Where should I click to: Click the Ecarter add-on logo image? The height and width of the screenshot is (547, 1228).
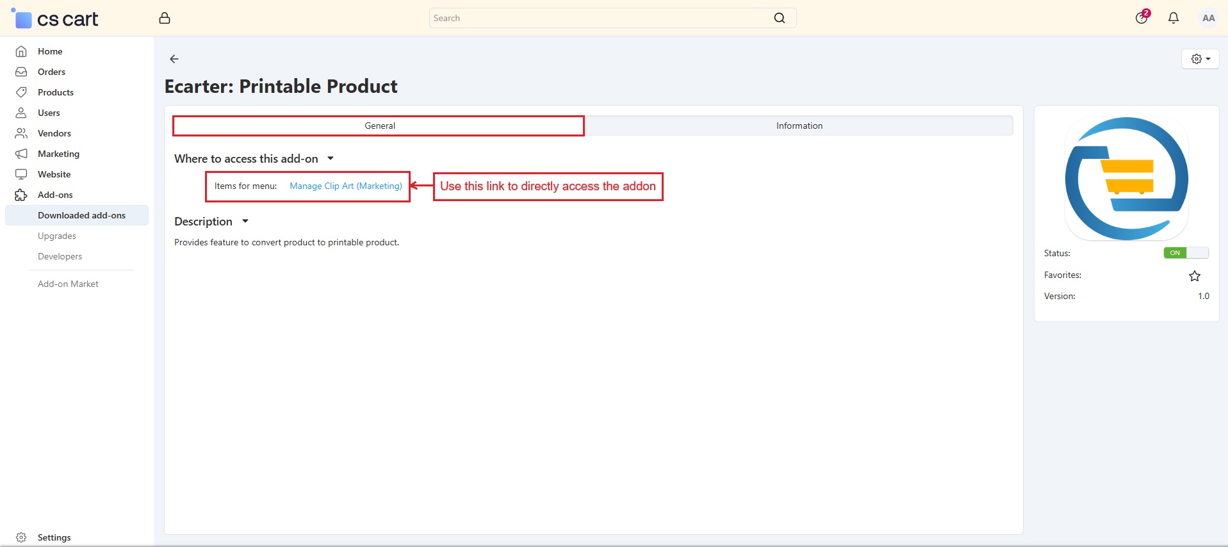pyautogui.click(x=1126, y=179)
